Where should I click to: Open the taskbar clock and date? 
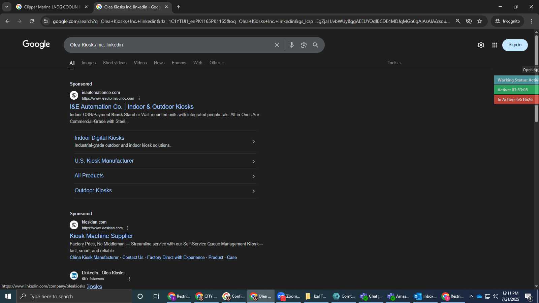click(x=510, y=296)
